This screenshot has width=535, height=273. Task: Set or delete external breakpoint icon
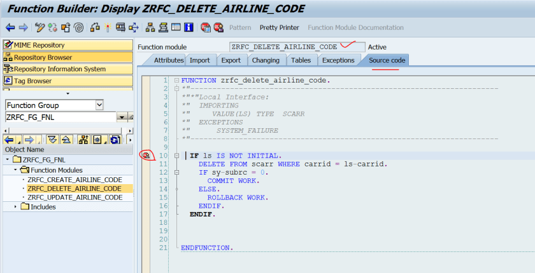tap(218, 27)
